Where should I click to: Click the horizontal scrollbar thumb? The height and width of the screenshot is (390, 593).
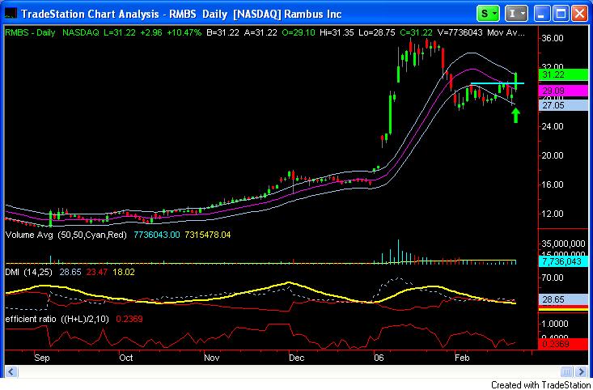(x=568, y=371)
